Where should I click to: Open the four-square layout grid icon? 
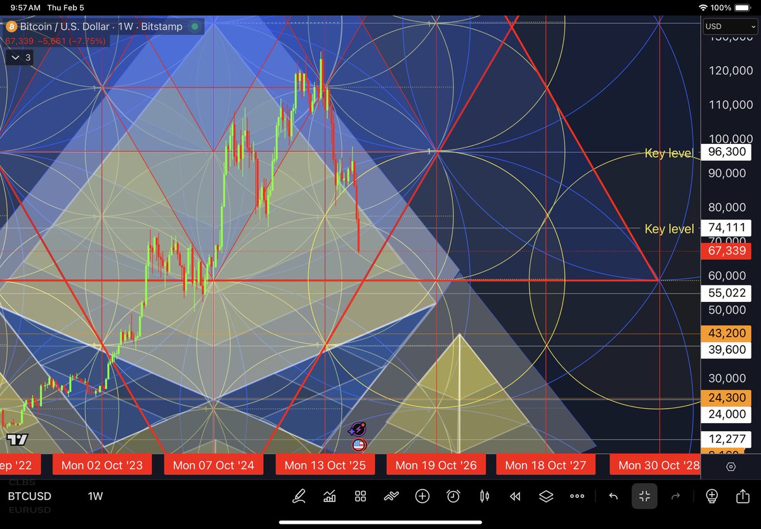coord(360,496)
